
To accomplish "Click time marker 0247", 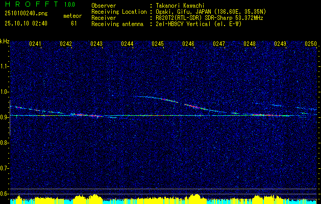I will (x=219, y=44).
